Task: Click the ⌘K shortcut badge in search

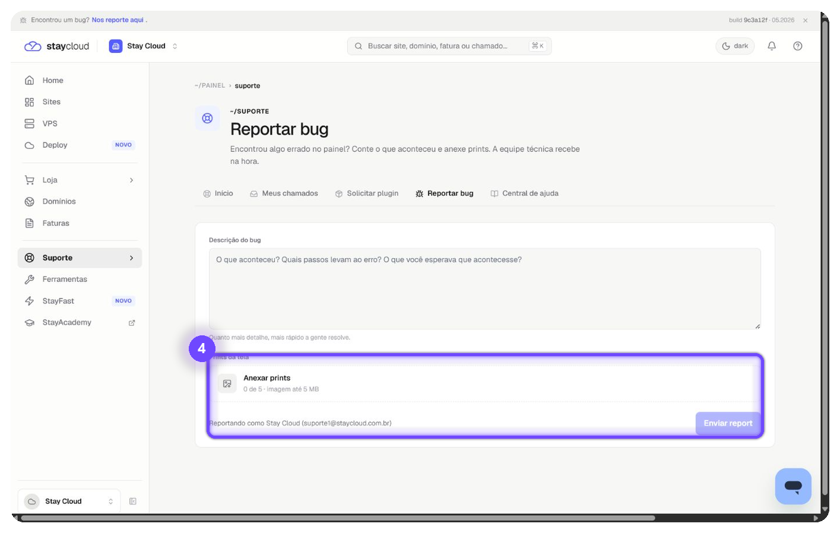Action: [x=538, y=46]
